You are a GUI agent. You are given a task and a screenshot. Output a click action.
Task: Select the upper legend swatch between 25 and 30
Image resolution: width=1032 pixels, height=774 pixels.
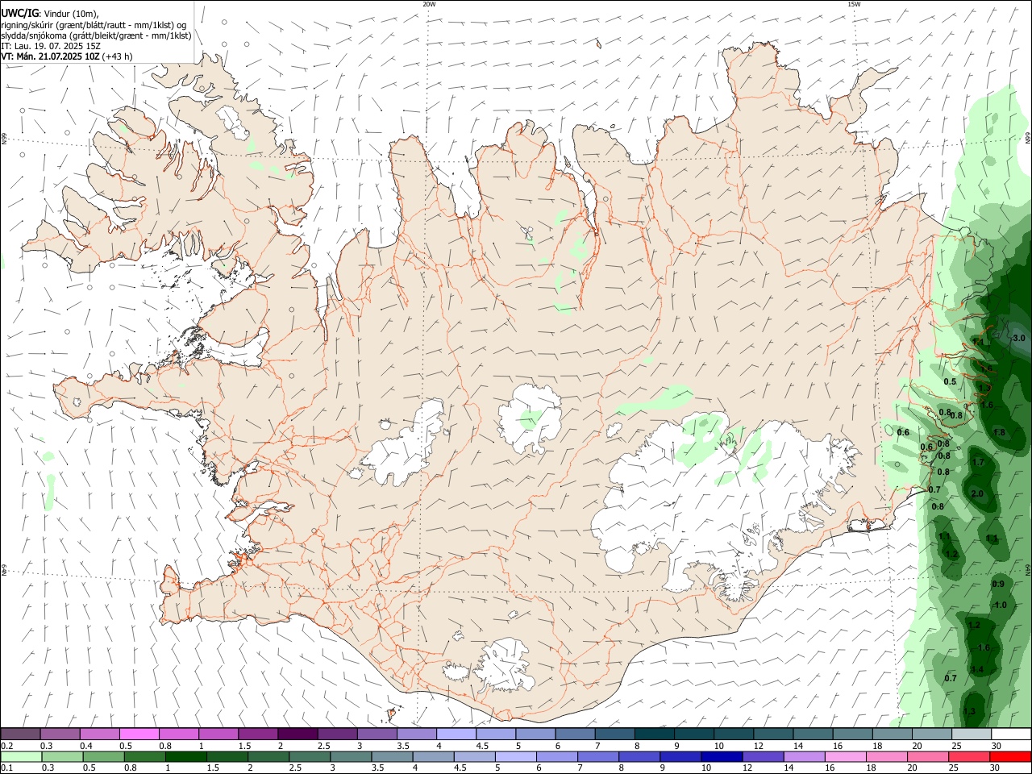[x=970, y=734]
